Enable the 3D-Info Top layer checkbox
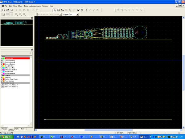This screenshot has width=185, height=139. (2, 71)
